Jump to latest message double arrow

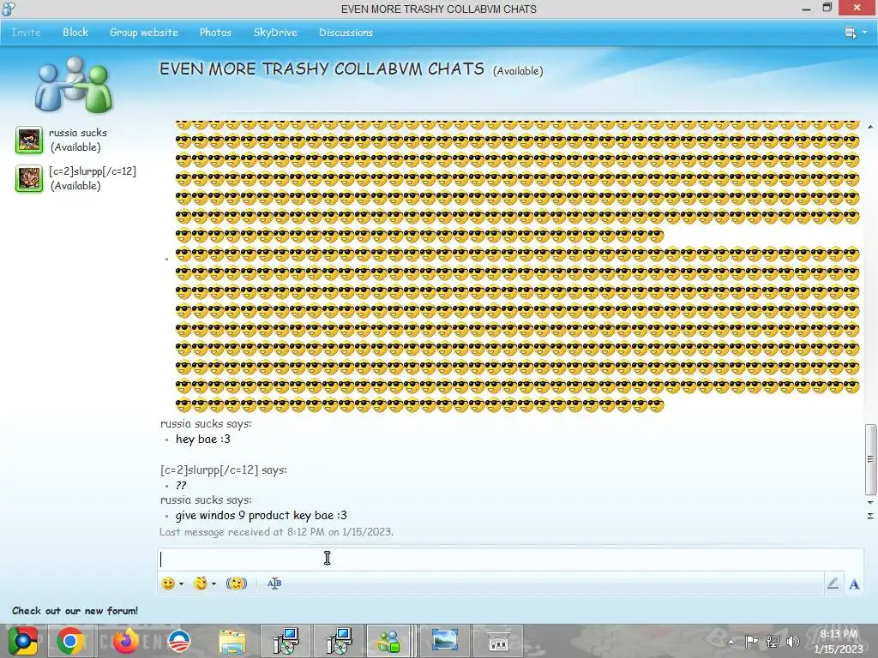[x=870, y=516]
